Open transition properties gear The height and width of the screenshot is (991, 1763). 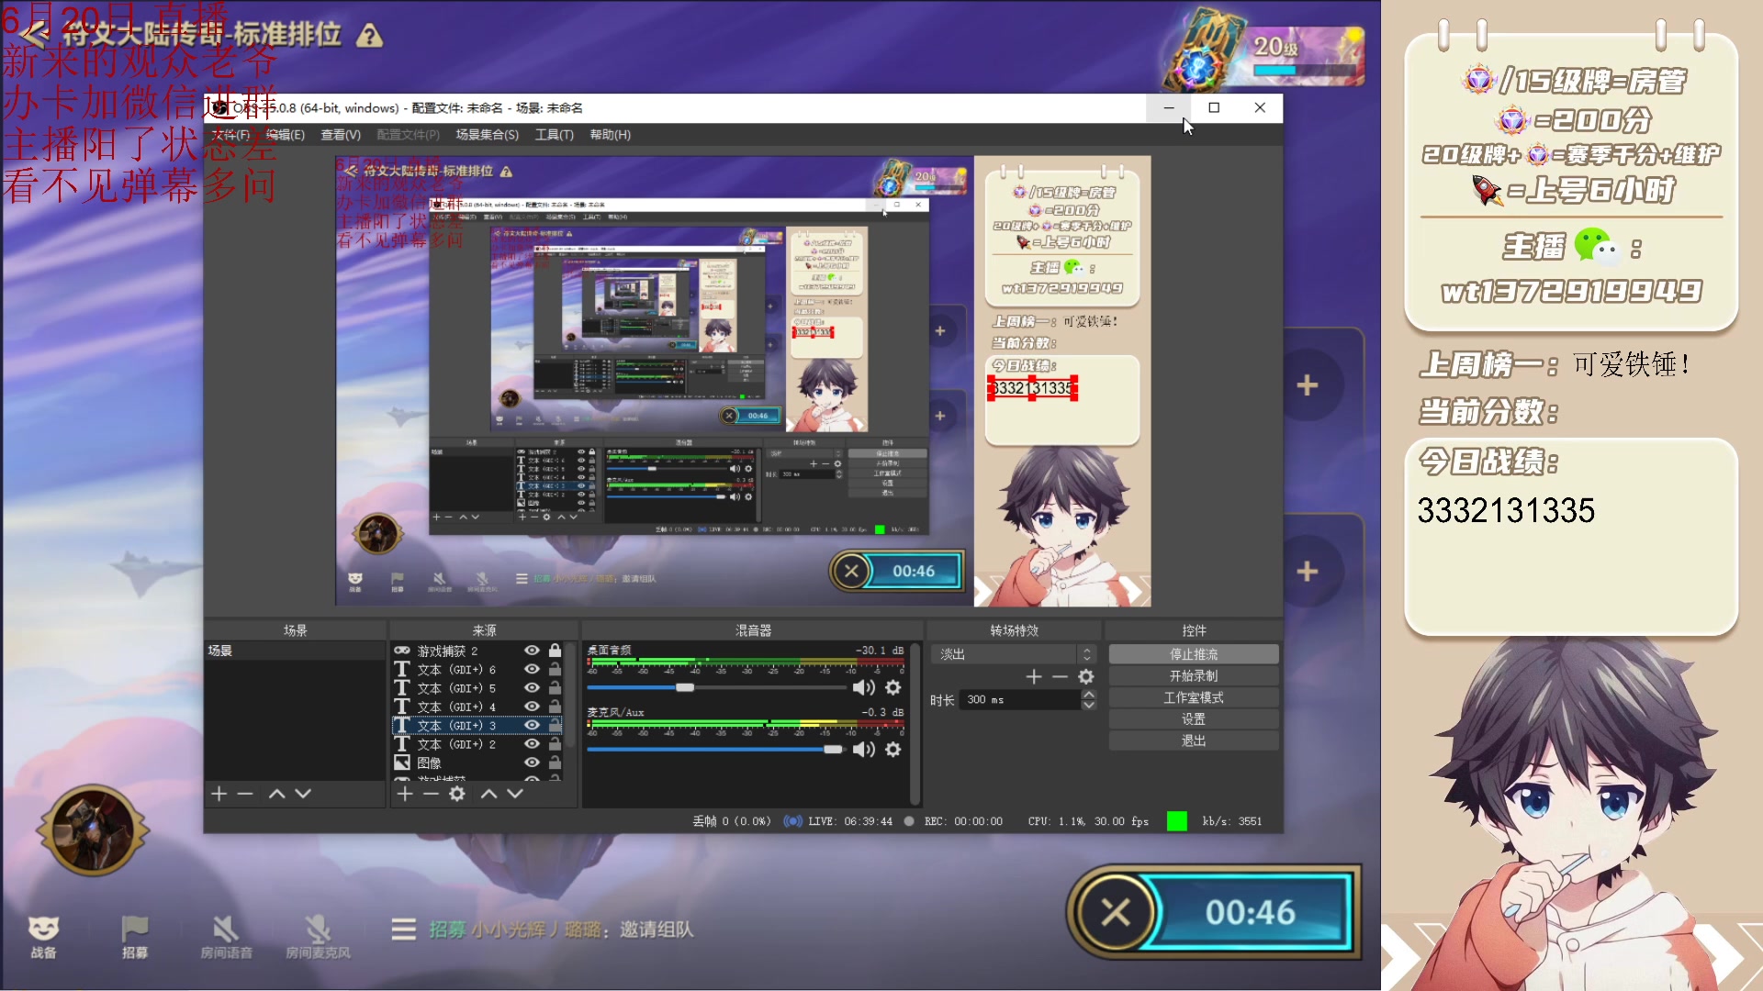pyautogui.click(x=1086, y=676)
